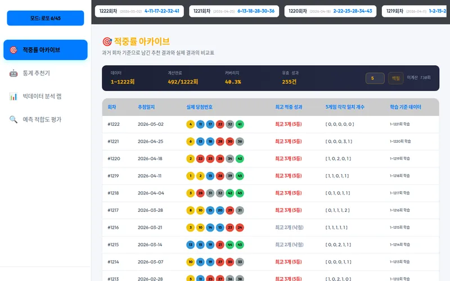Click the 40.3% coverage value

click(233, 81)
